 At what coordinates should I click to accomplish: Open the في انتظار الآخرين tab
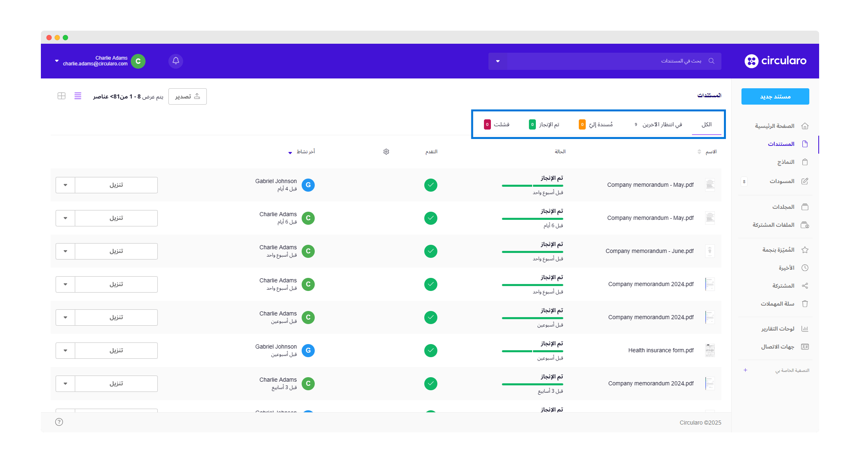[x=662, y=124]
